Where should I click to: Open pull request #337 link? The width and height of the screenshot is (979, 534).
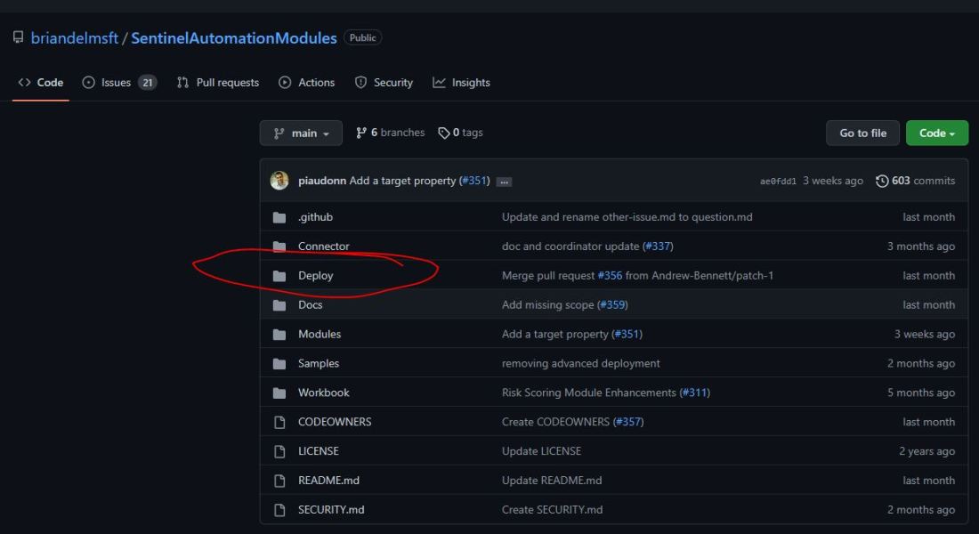point(658,246)
